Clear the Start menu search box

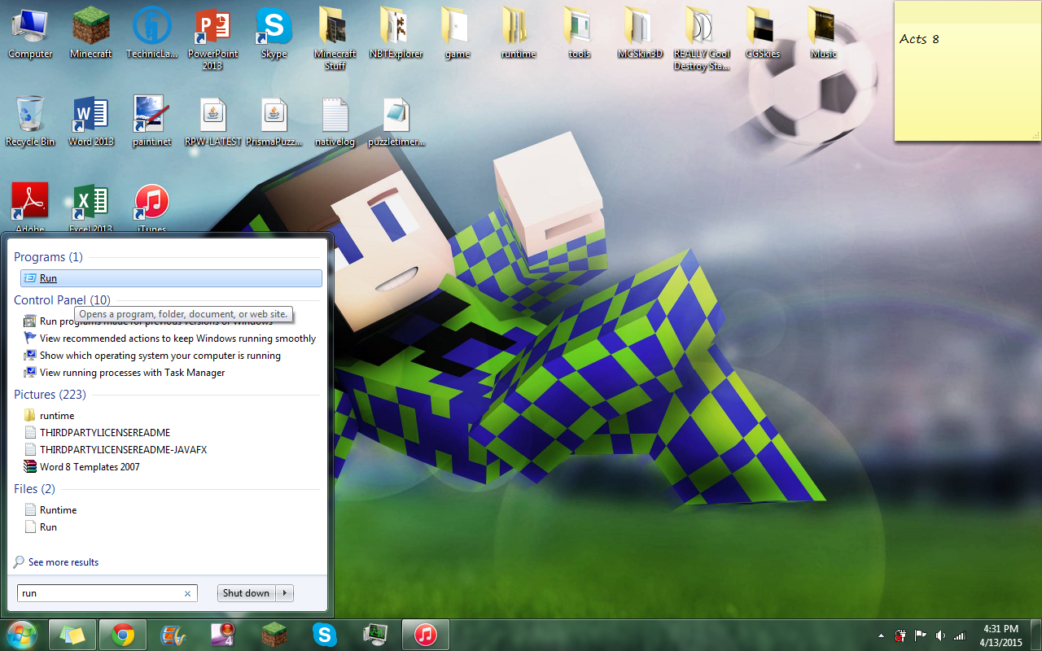pos(187,594)
